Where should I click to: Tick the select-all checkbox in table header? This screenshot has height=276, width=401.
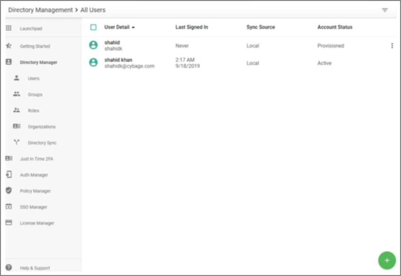point(93,27)
